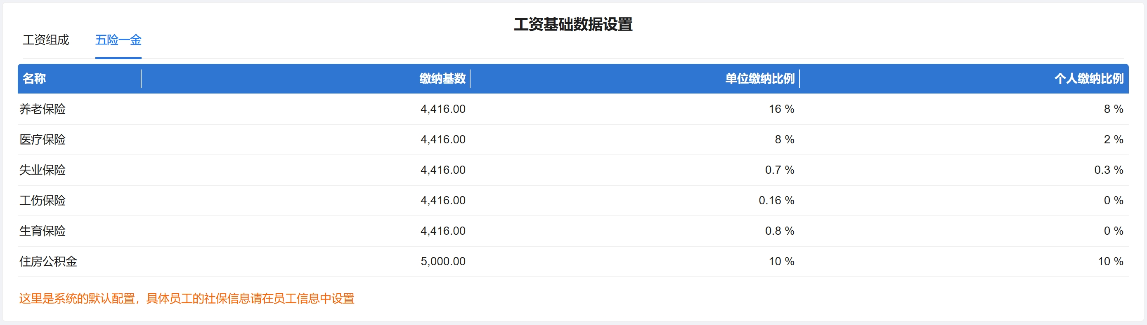Viewport: 1147px width, 325px height.
Task: Select the 住房公积金 row name
Action: pos(48,262)
